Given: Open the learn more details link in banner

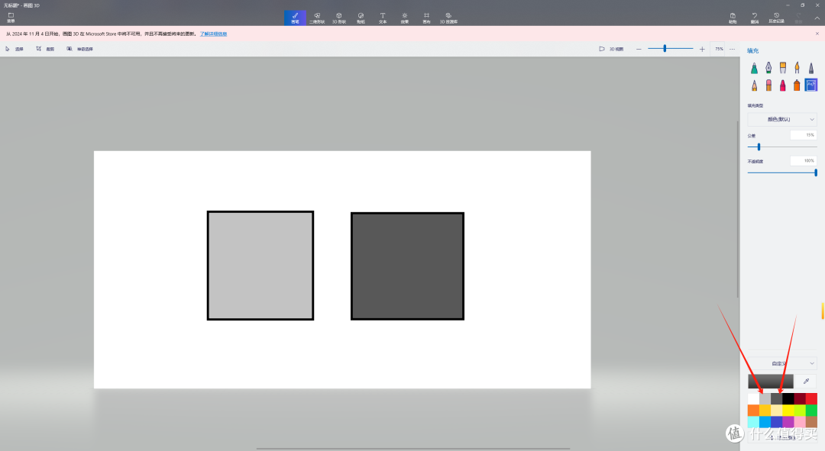Looking at the screenshot, I should coord(213,34).
